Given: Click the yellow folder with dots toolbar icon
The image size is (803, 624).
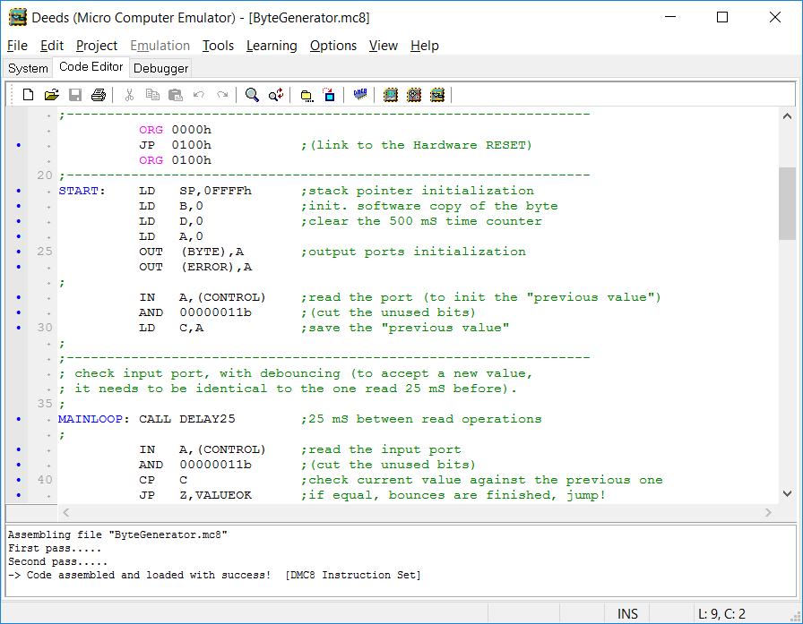Looking at the screenshot, I should [x=307, y=95].
